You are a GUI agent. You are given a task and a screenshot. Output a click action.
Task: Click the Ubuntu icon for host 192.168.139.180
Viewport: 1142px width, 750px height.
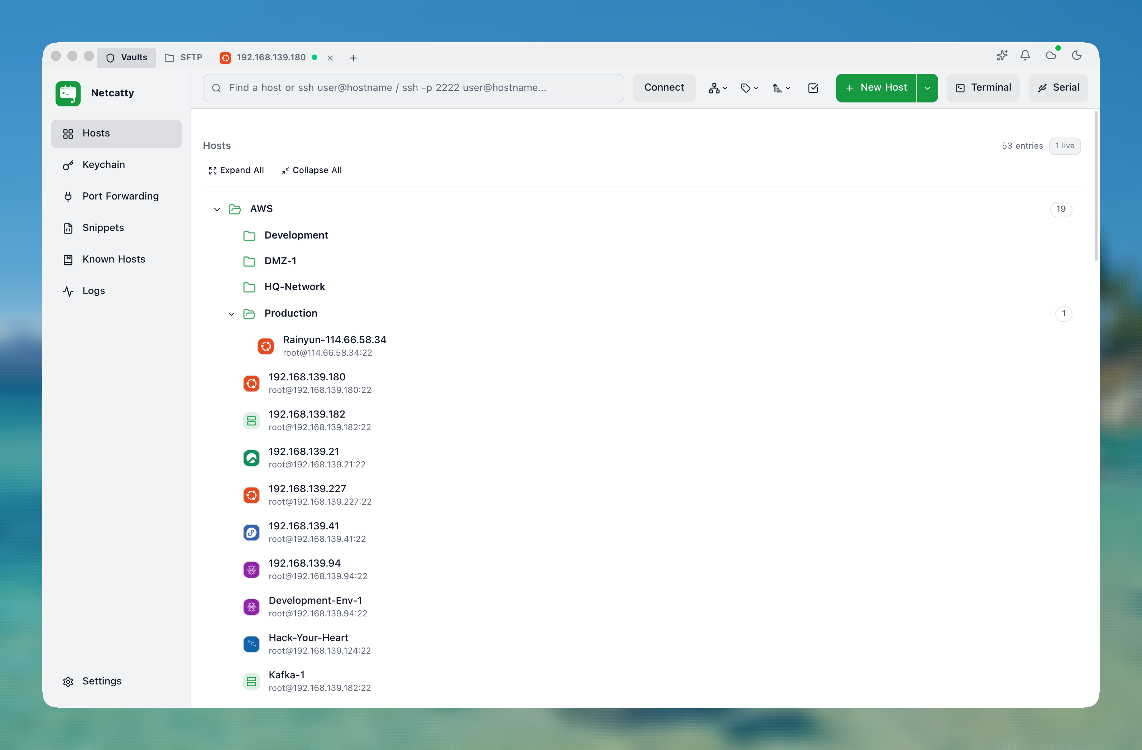click(x=251, y=383)
